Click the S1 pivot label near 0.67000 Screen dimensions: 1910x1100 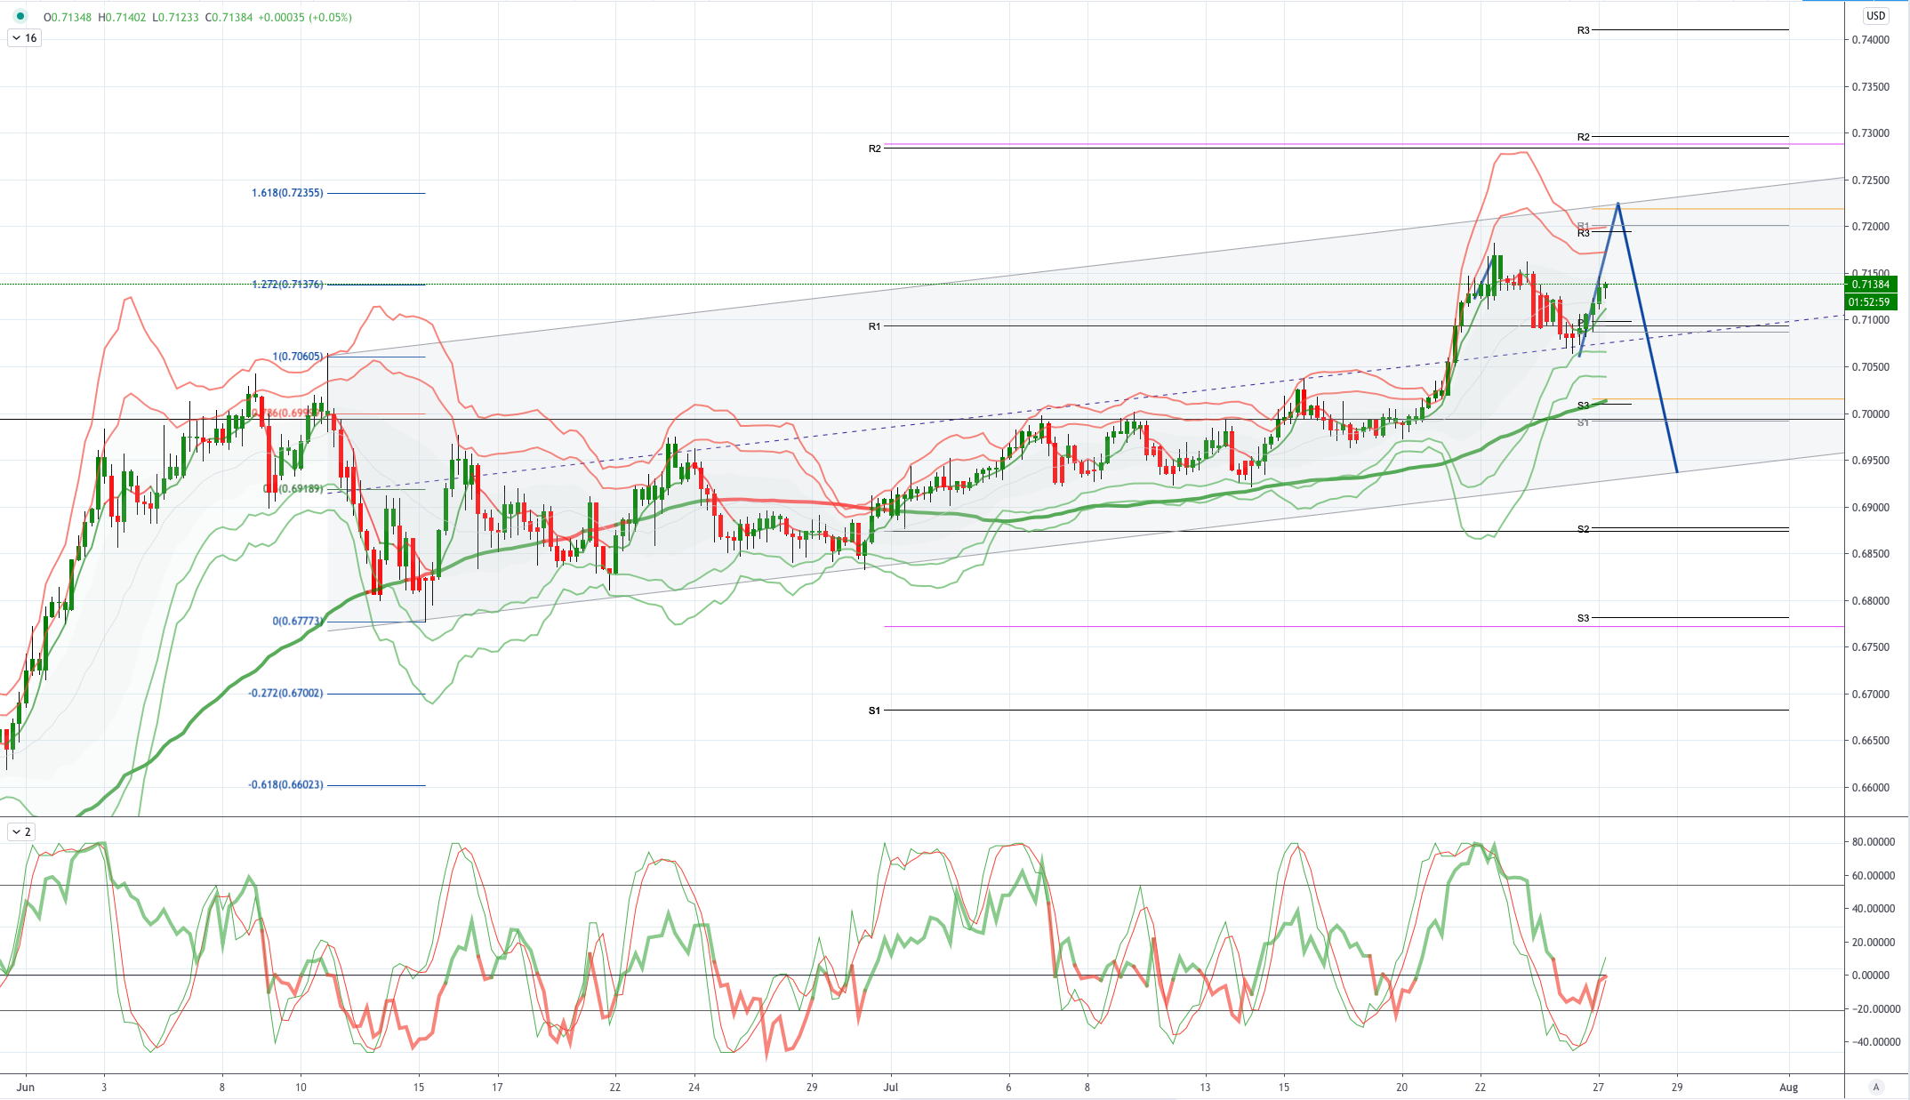[x=875, y=711]
